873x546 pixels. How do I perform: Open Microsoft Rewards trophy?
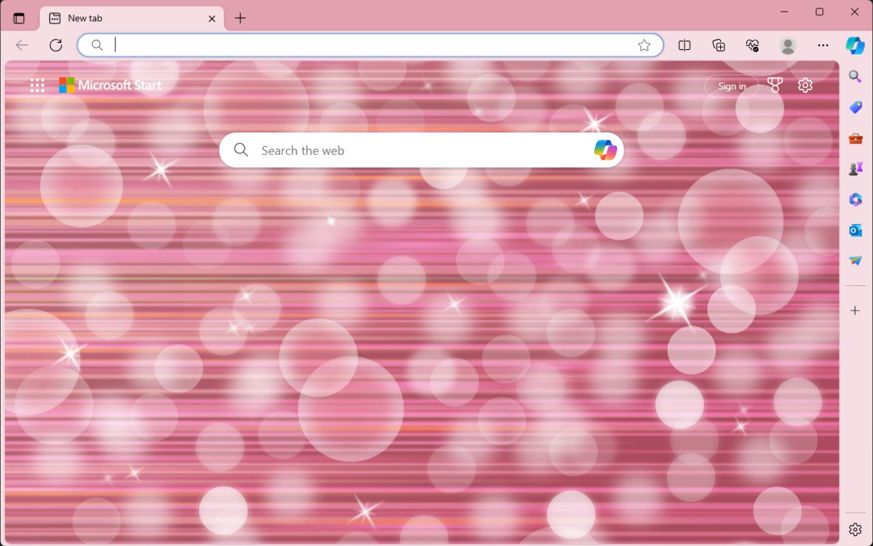(775, 85)
